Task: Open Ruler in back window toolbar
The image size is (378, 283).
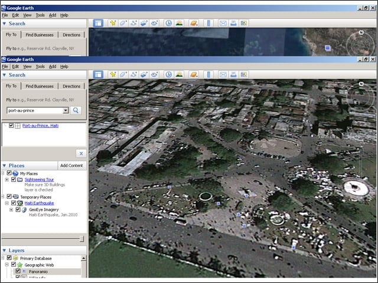Action: tap(208, 24)
